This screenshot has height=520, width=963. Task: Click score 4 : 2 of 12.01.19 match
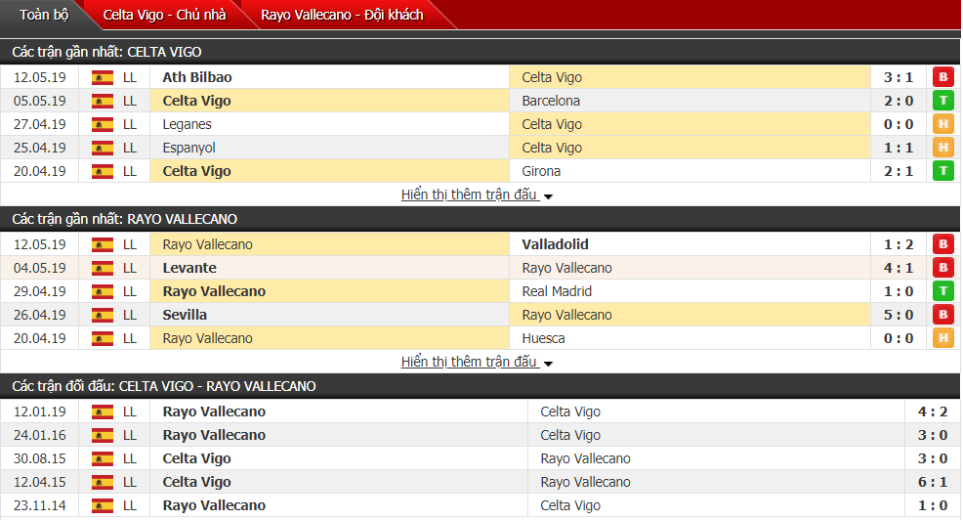tap(933, 412)
